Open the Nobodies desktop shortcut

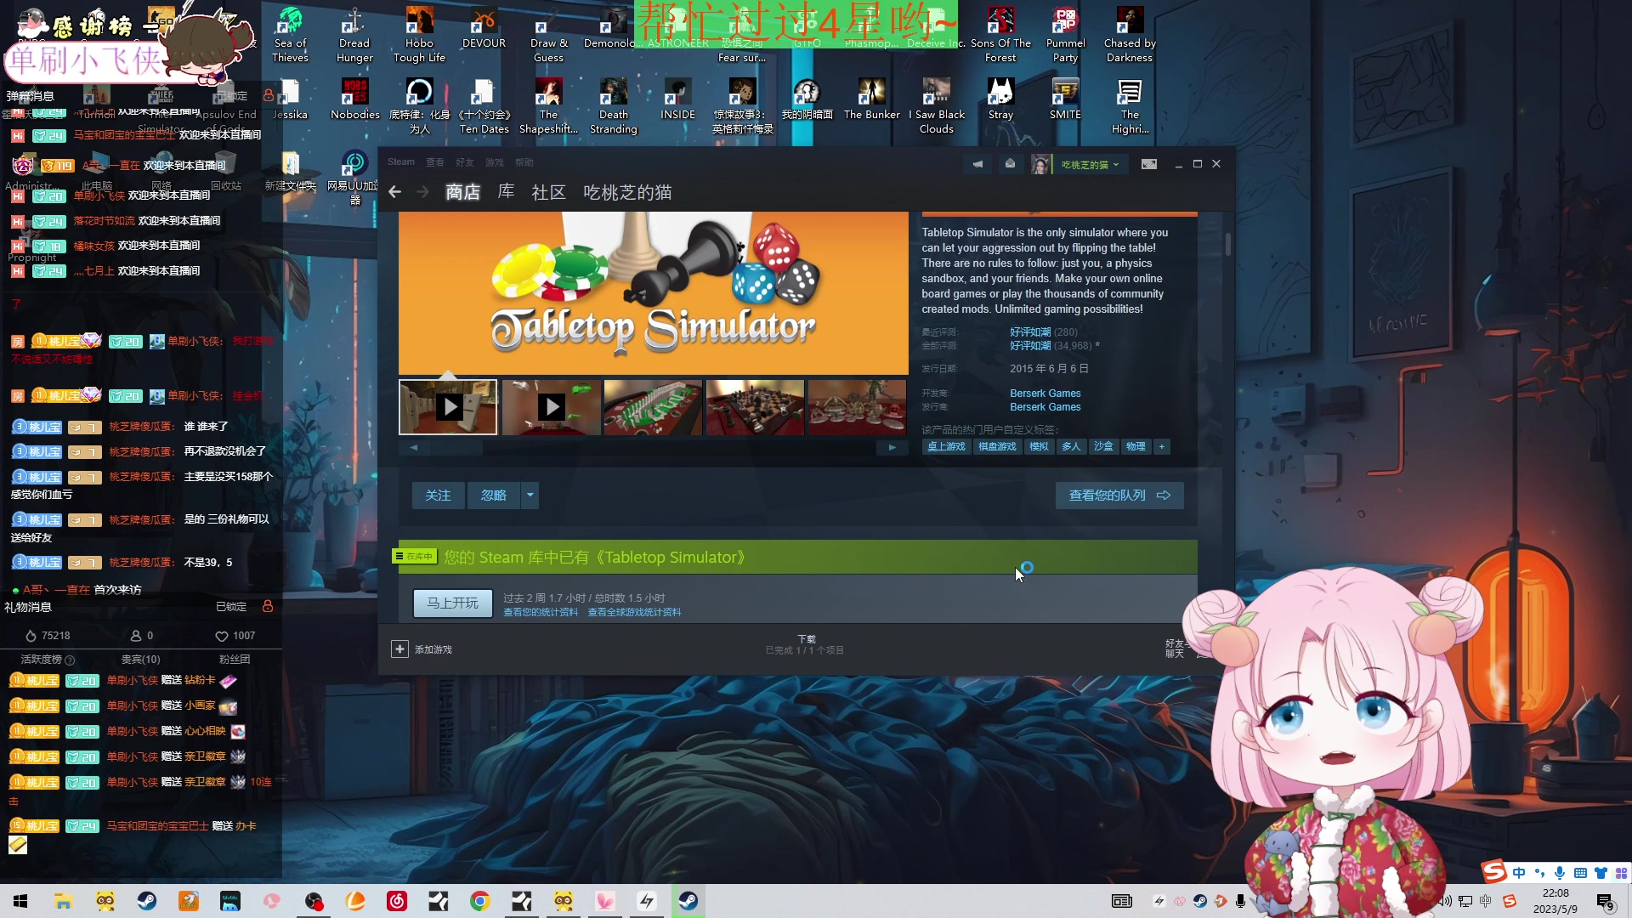[354, 99]
